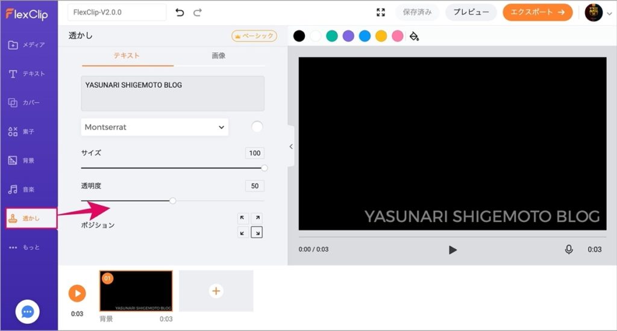
Task: Click the user profile avatar
Action: pos(594,13)
